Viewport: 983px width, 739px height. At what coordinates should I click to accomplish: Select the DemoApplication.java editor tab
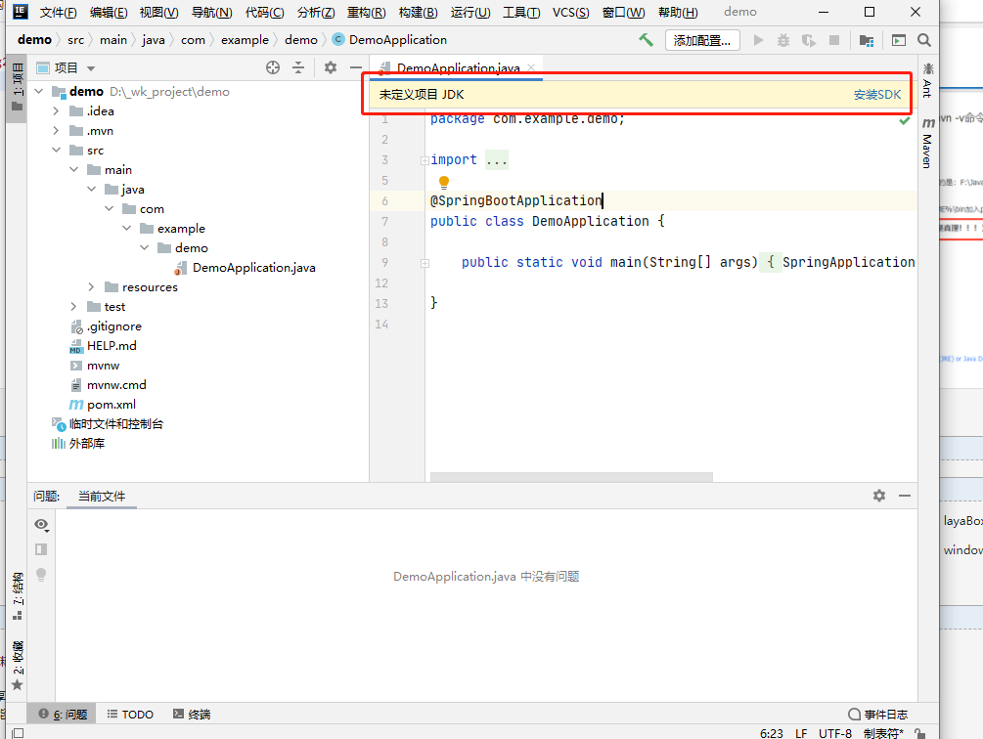coord(459,67)
